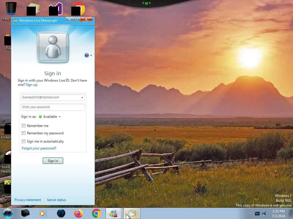Screen dimensions: 293x219
Task: Click the blue monitor tray icon
Action: (x=257, y=214)
